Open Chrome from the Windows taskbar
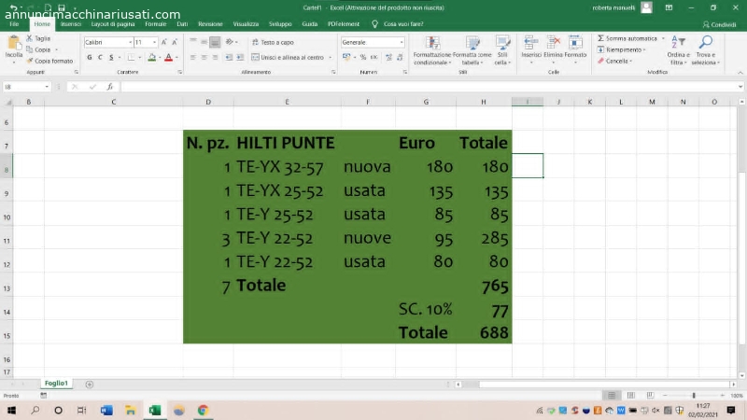 click(x=203, y=410)
